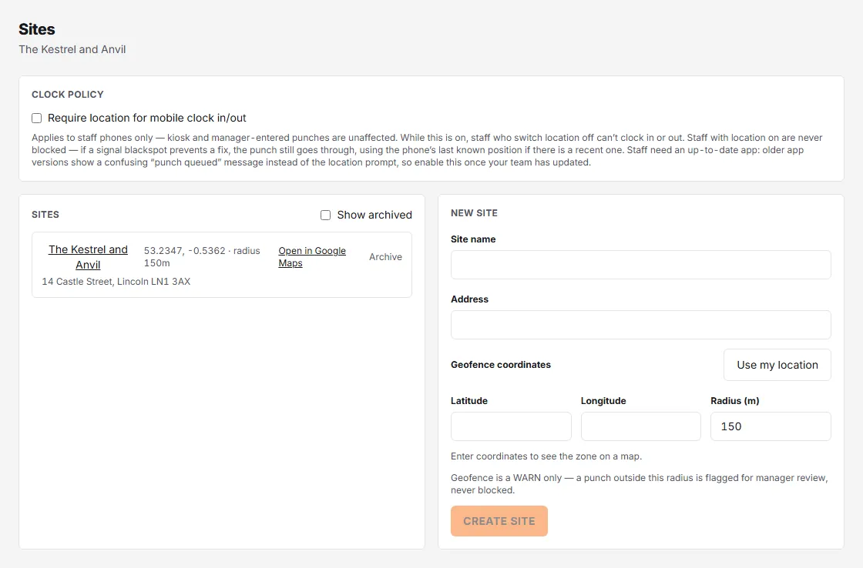Image resolution: width=863 pixels, height=568 pixels.
Task: Click the Sites page heading
Action: 37,29
